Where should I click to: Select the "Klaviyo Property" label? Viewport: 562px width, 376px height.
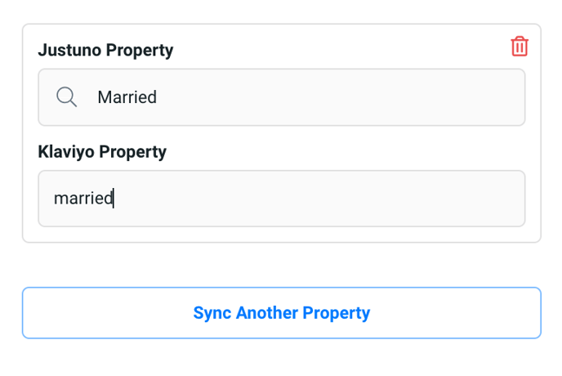(x=102, y=151)
